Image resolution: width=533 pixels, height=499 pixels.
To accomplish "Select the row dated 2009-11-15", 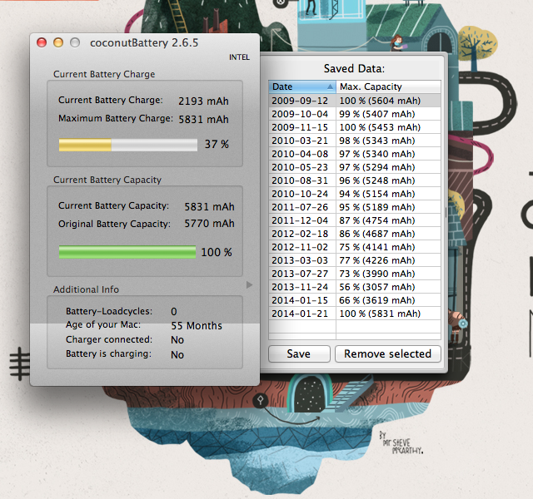I will point(355,127).
